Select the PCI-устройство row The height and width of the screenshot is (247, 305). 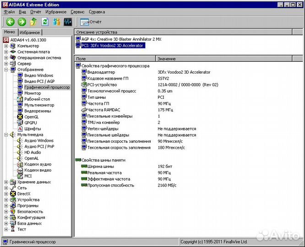pyautogui.click(x=102, y=85)
